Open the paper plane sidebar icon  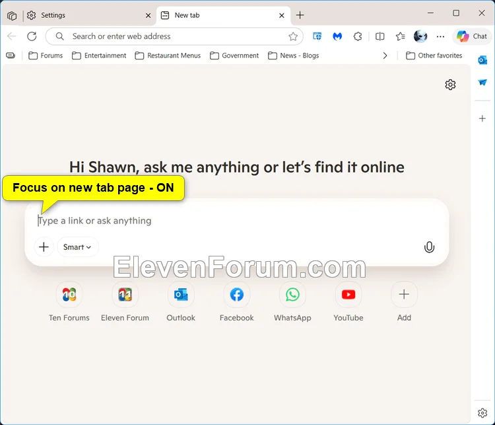point(482,83)
